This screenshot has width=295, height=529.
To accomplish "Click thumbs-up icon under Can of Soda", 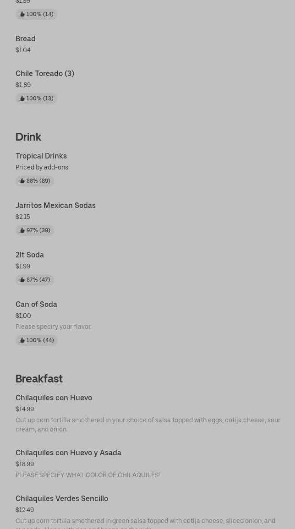I will pos(22,340).
